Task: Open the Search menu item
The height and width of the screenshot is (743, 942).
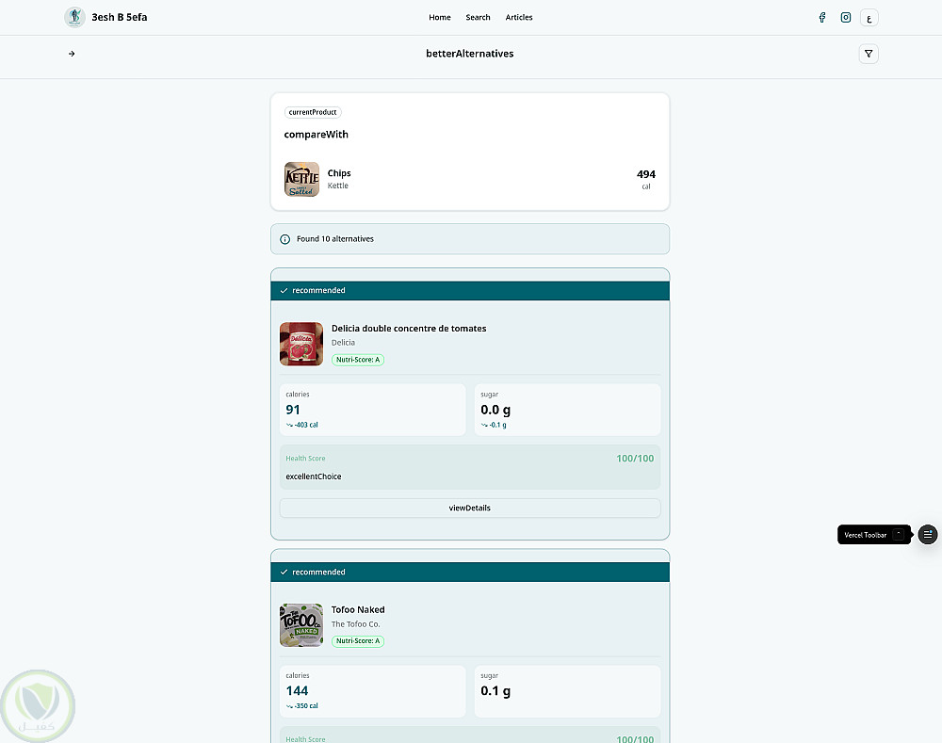Action: coord(478,17)
